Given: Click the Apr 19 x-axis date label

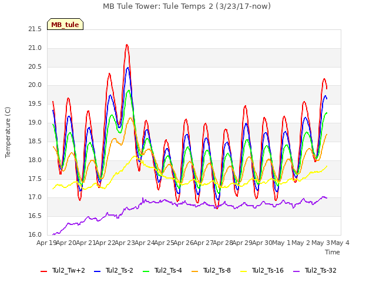Looking at the screenshot, I should [x=46, y=243].
